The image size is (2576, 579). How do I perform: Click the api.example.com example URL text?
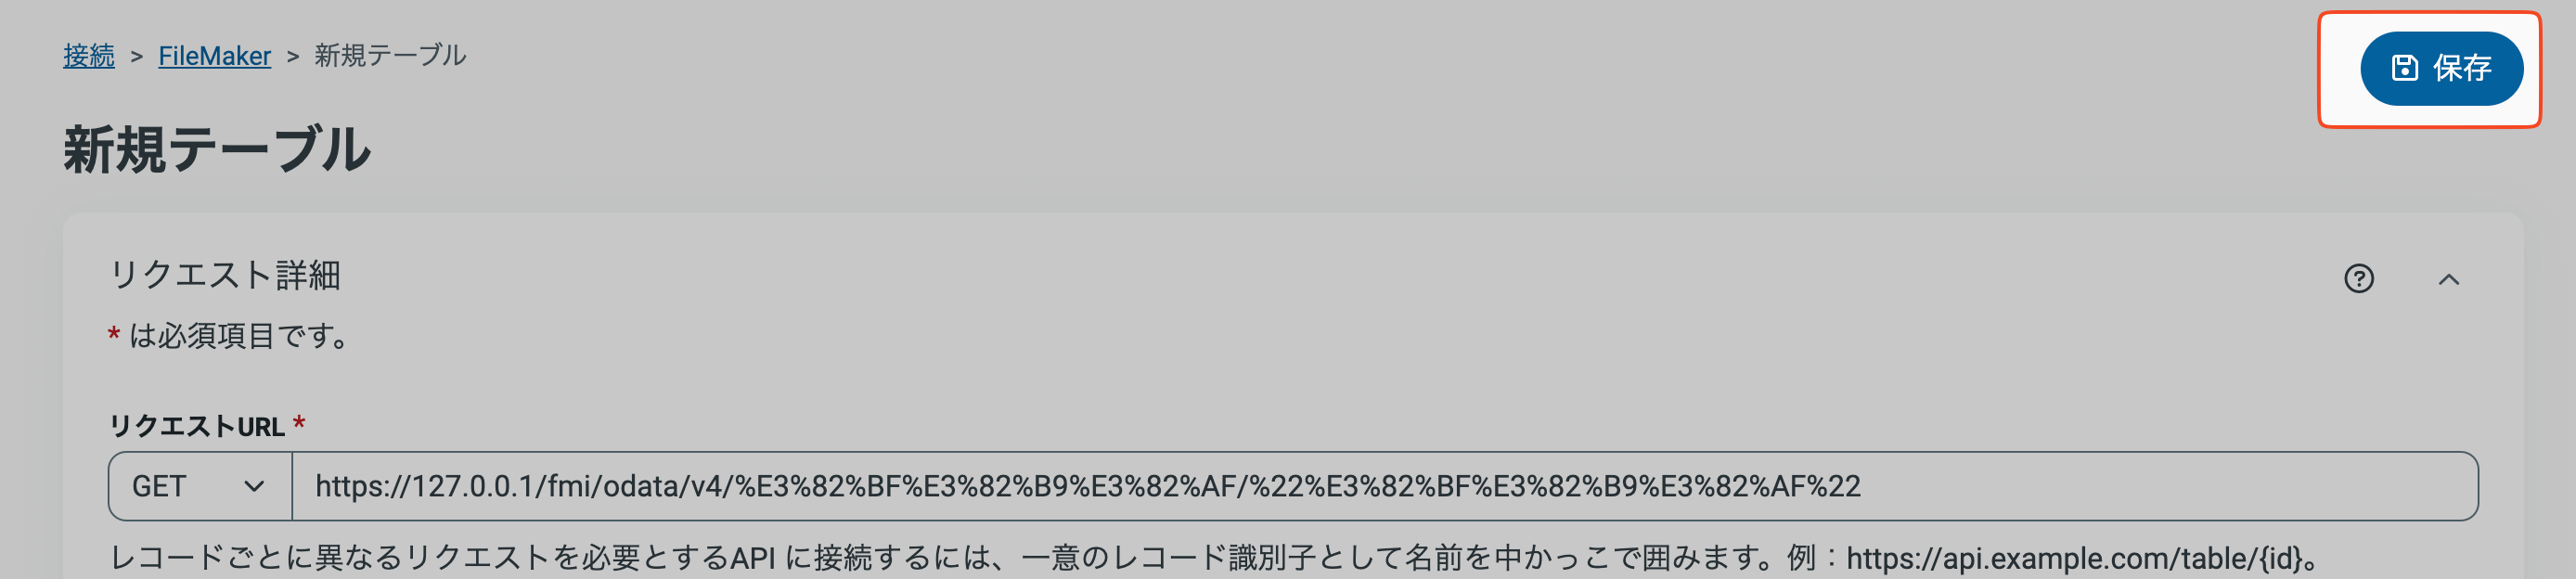(x=2074, y=558)
